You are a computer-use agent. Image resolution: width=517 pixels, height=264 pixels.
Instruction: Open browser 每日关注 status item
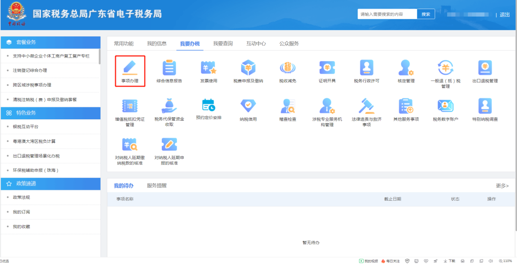(x=391, y=261)
